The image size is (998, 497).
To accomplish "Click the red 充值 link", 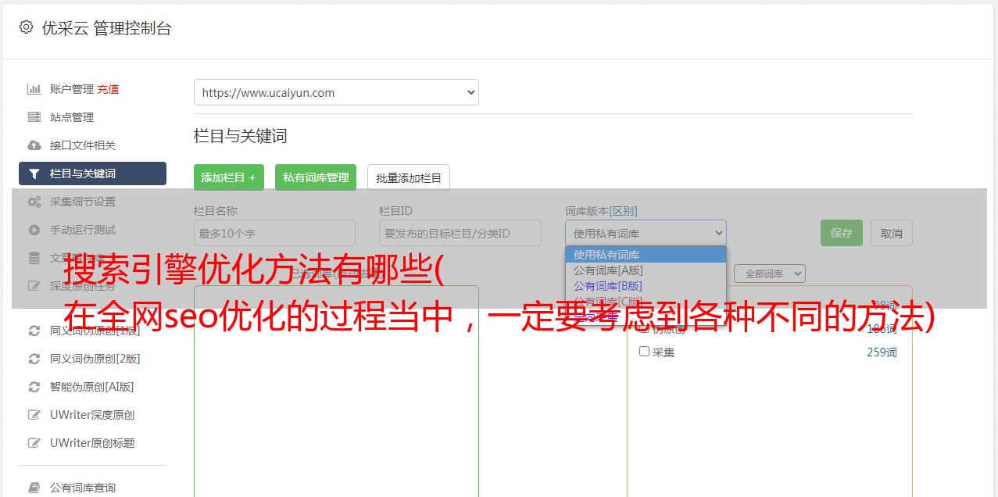I will coord(108,89).
